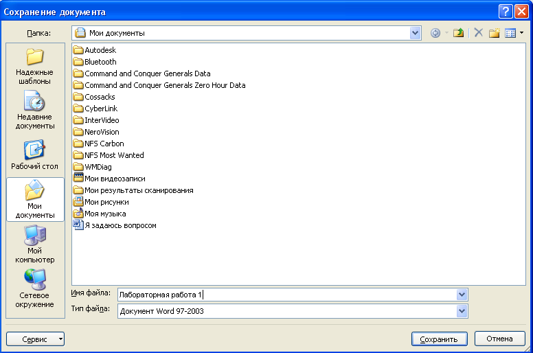Expand the Имя файла dropdown arrow
Screen dimensions: 533x353
coord(462,295)
